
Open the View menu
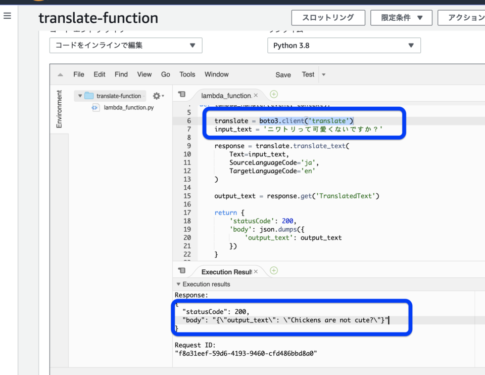coord(144,74)
